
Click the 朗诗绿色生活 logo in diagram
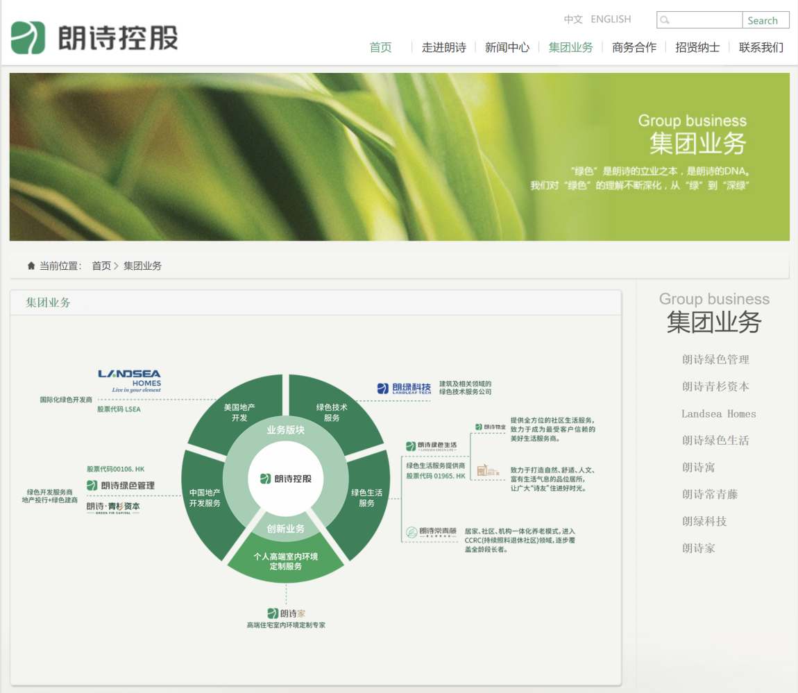pos(432,446)
